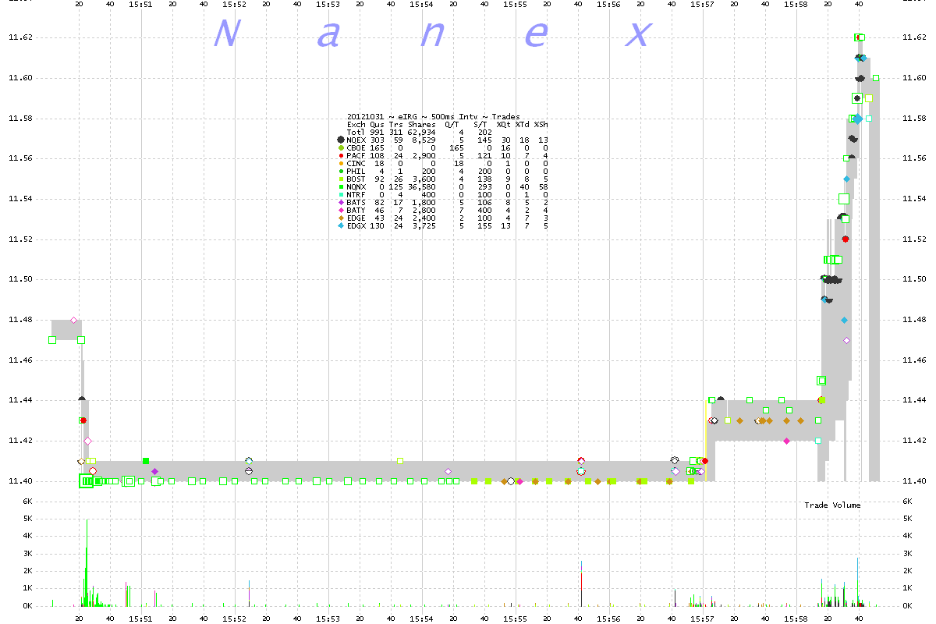This screenshot has width=936, height=624.
Task: Click the BATY pink diamond legend marker
Action: pos(341,210)
